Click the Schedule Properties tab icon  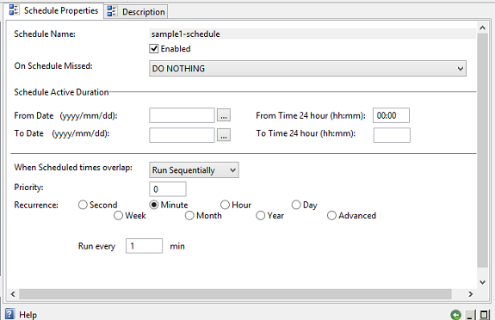(14, 10)
